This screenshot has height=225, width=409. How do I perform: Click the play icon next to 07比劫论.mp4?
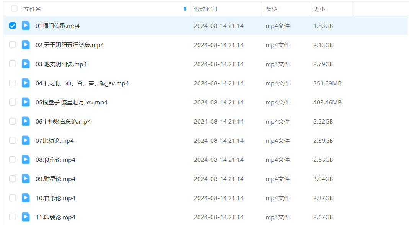(26, 140)
